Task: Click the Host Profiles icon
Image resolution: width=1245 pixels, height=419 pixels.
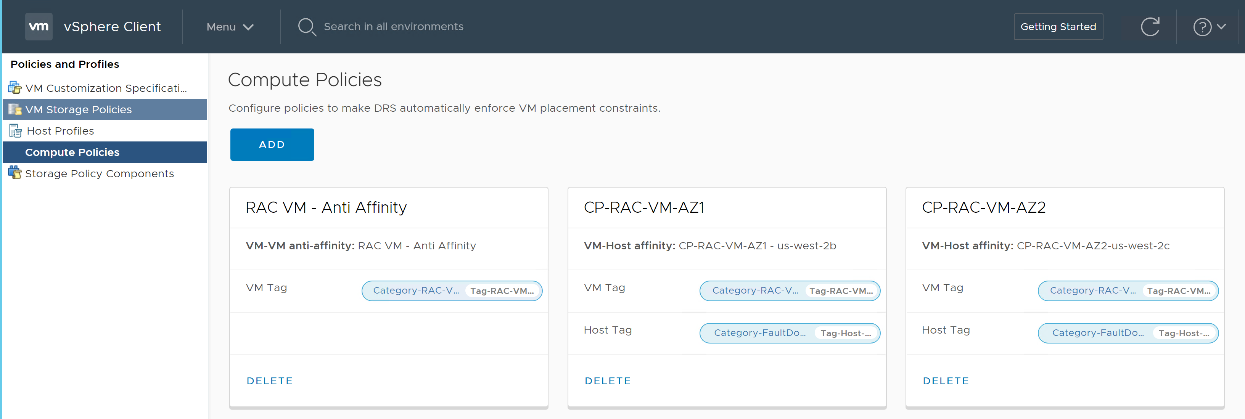Action: click(x=15, y=131)
